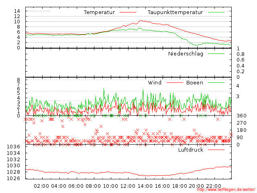Viewport: 257px width, 193px height.
Task: Click the 90 wind direction axis value
Action: [240, 138]
